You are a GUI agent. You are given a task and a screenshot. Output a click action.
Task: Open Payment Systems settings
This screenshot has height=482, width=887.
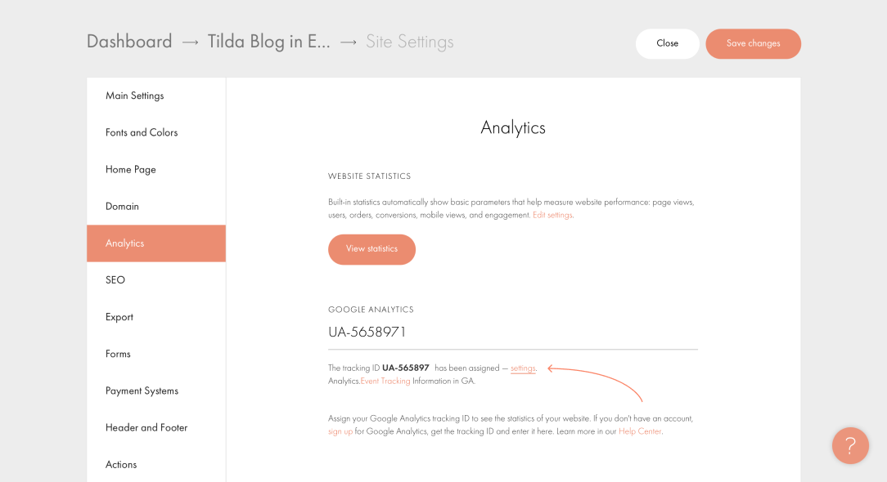(x=142, y=391)
